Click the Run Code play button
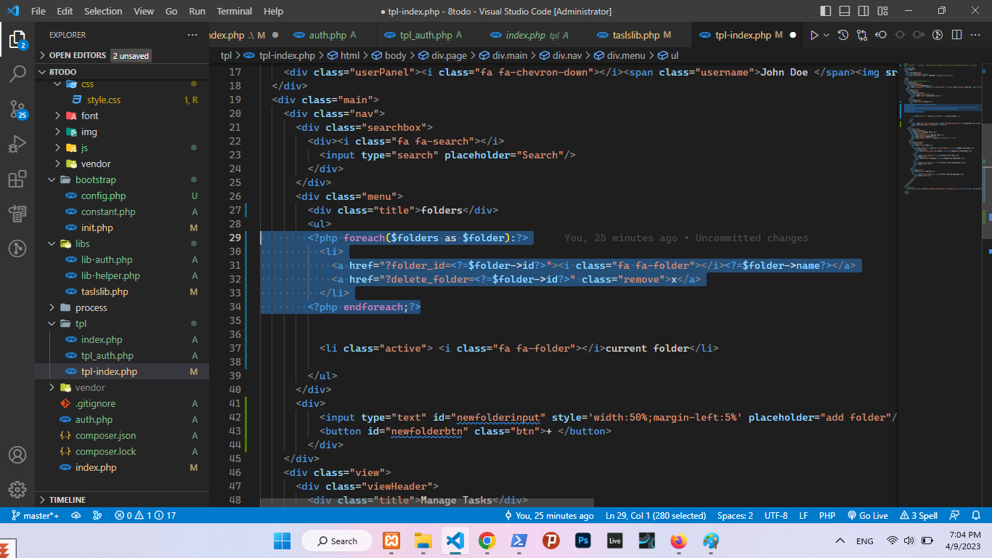 tap(814, 35)
